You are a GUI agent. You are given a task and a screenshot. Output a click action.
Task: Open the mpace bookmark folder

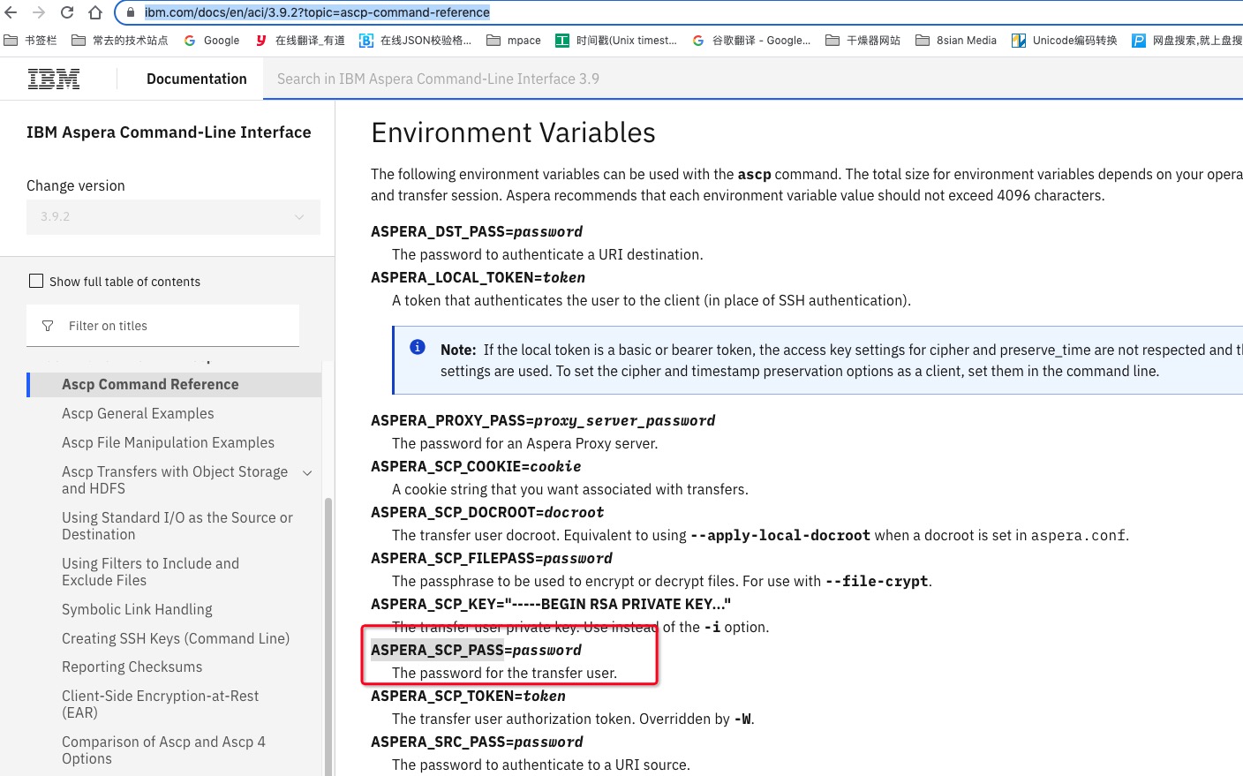pyautogui.click(x=514, y=40)
